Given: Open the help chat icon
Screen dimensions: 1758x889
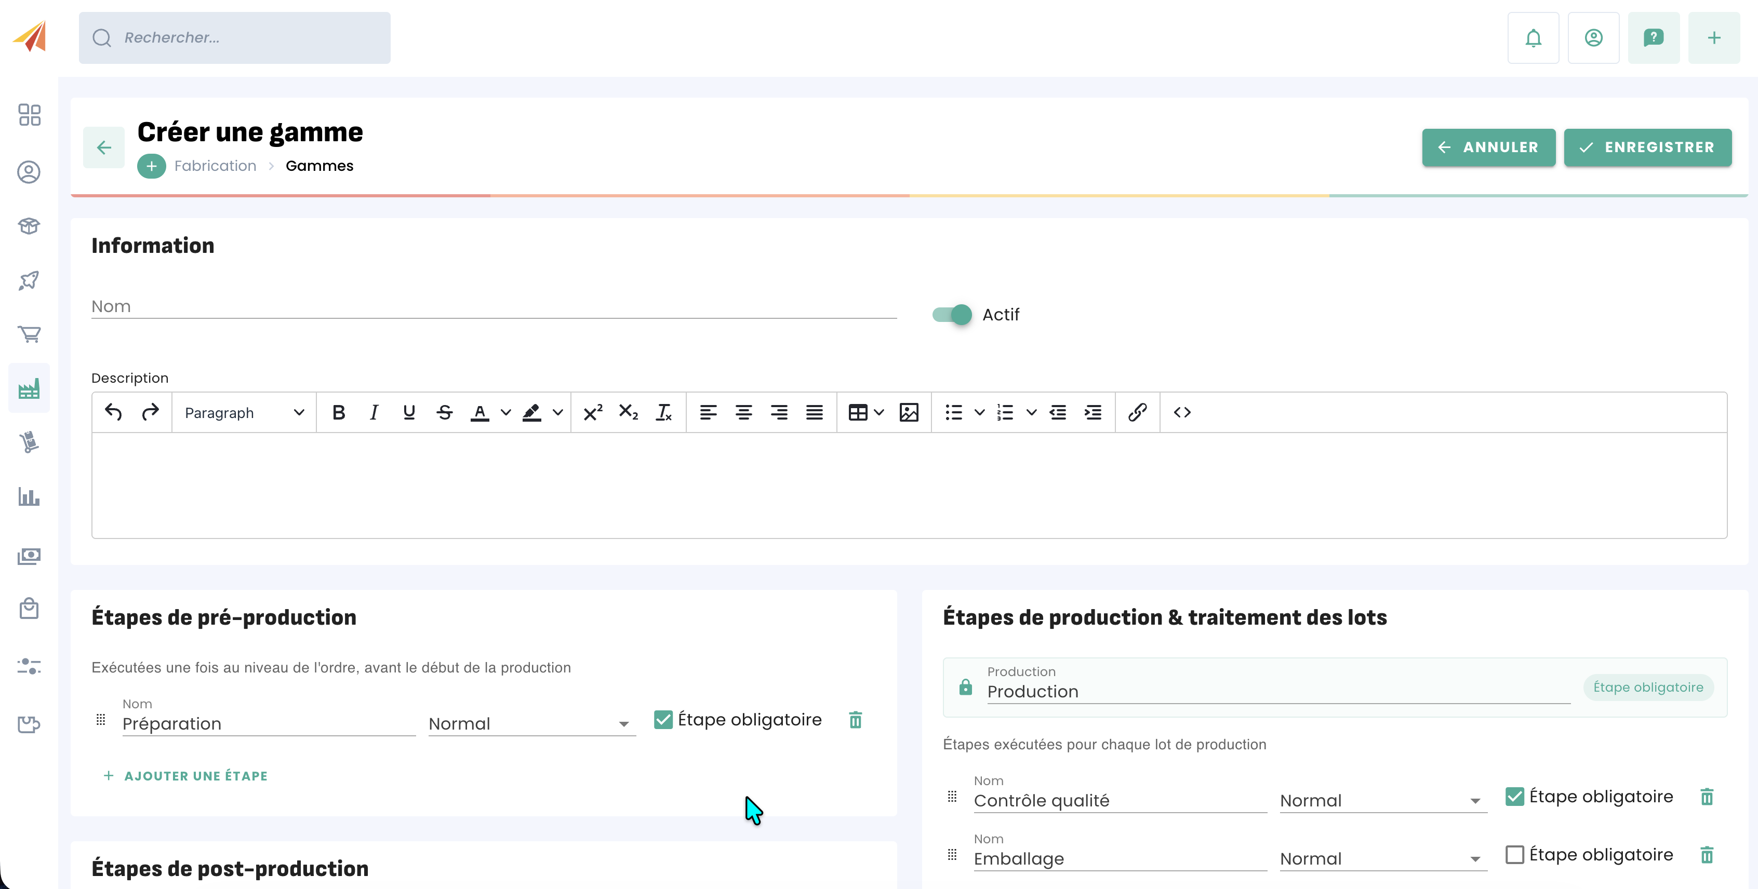Looking at the screenshot, I should pyautogui.click(x=1653, y=37).
